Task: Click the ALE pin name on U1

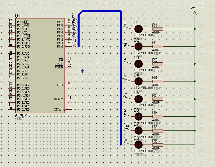Action: click(60, 64)
